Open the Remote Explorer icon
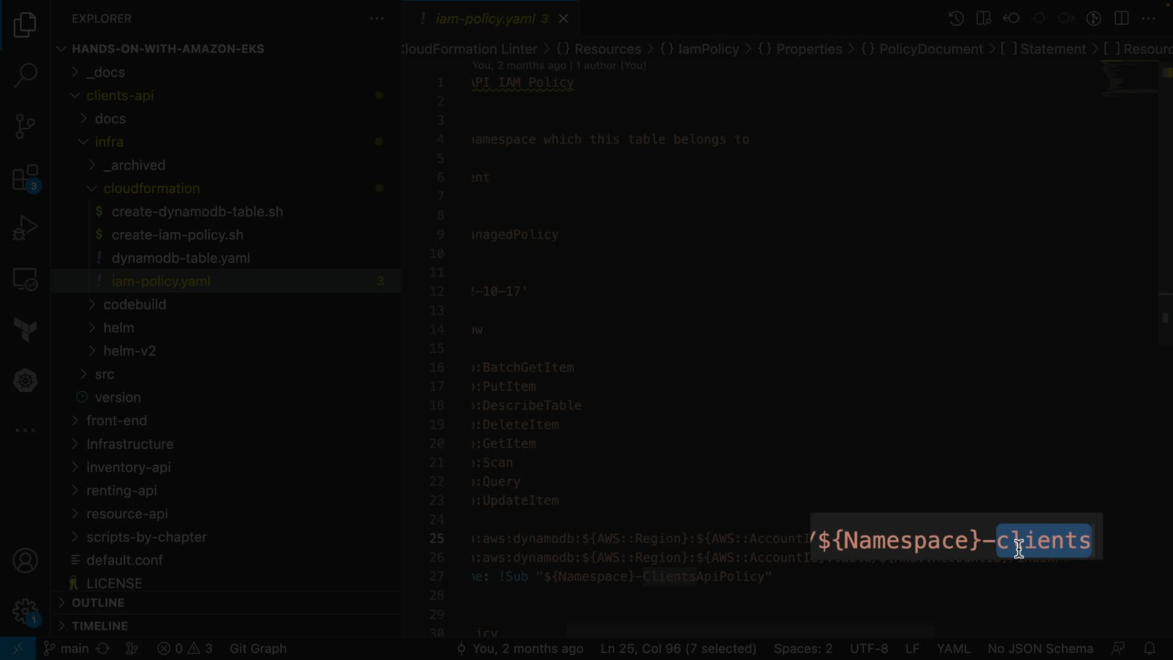 [x=25, y=280]
